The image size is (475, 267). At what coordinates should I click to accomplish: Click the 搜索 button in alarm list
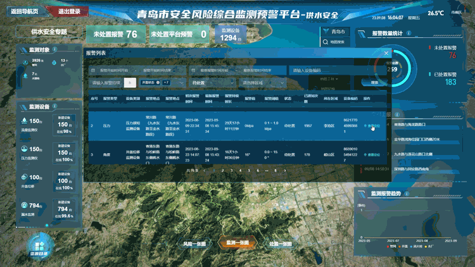click(x=374, y=82)
